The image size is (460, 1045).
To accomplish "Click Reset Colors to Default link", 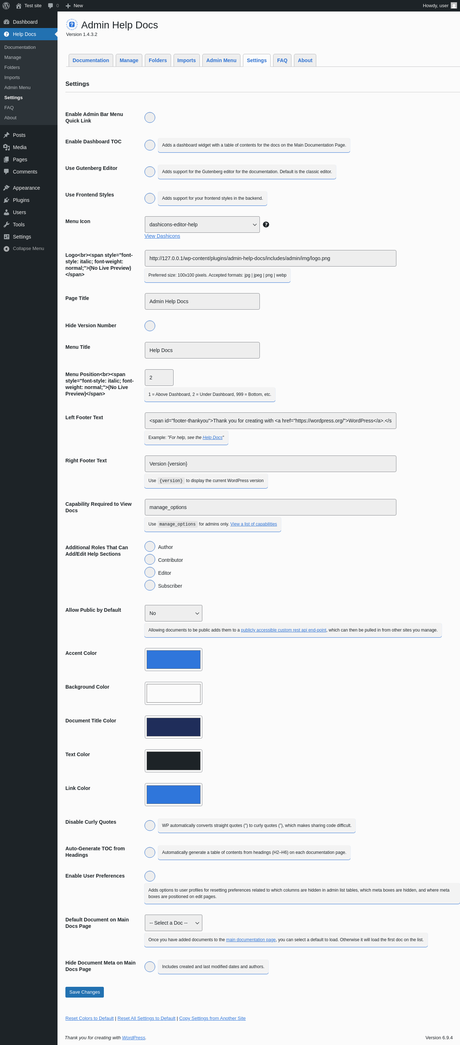I will 89,1018.
